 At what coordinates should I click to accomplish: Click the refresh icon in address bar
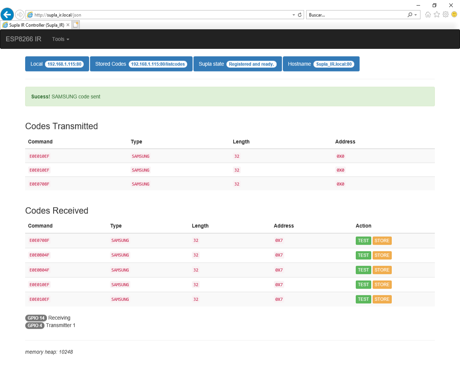300,15
